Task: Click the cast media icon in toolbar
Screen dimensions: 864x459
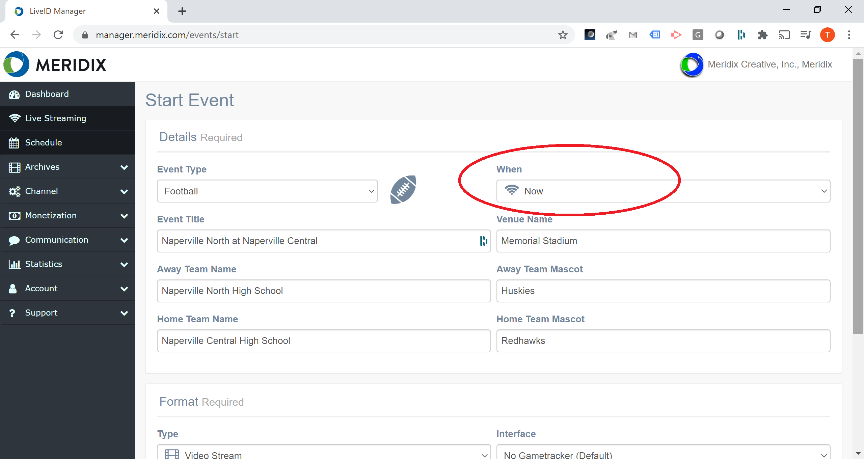Action: tap(784, 35)
